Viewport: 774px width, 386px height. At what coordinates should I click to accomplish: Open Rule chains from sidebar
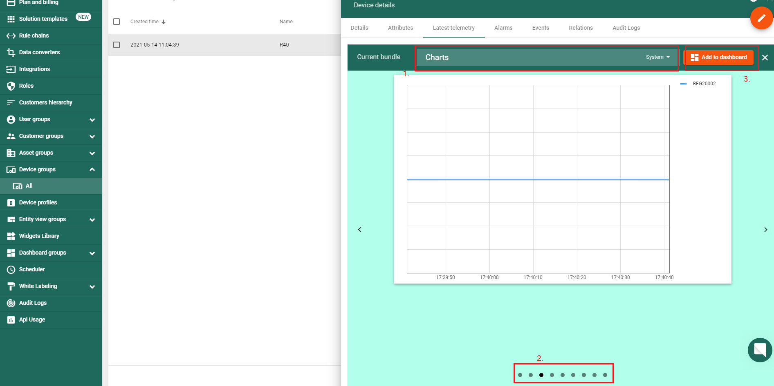(34, 35)
